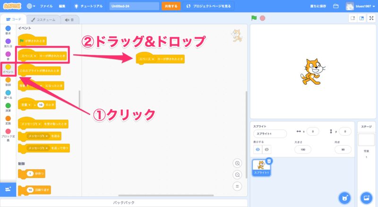Screen dimensions: 378x207
Task: Open スペース dropdown on workspace block
Action: pyautogui.click(x=146, y=59)
